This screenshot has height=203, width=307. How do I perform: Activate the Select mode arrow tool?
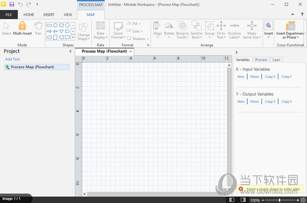tap(7, 29)
